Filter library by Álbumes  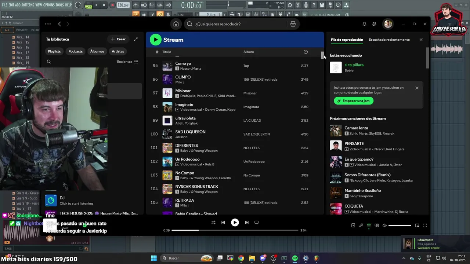(97, 51)
